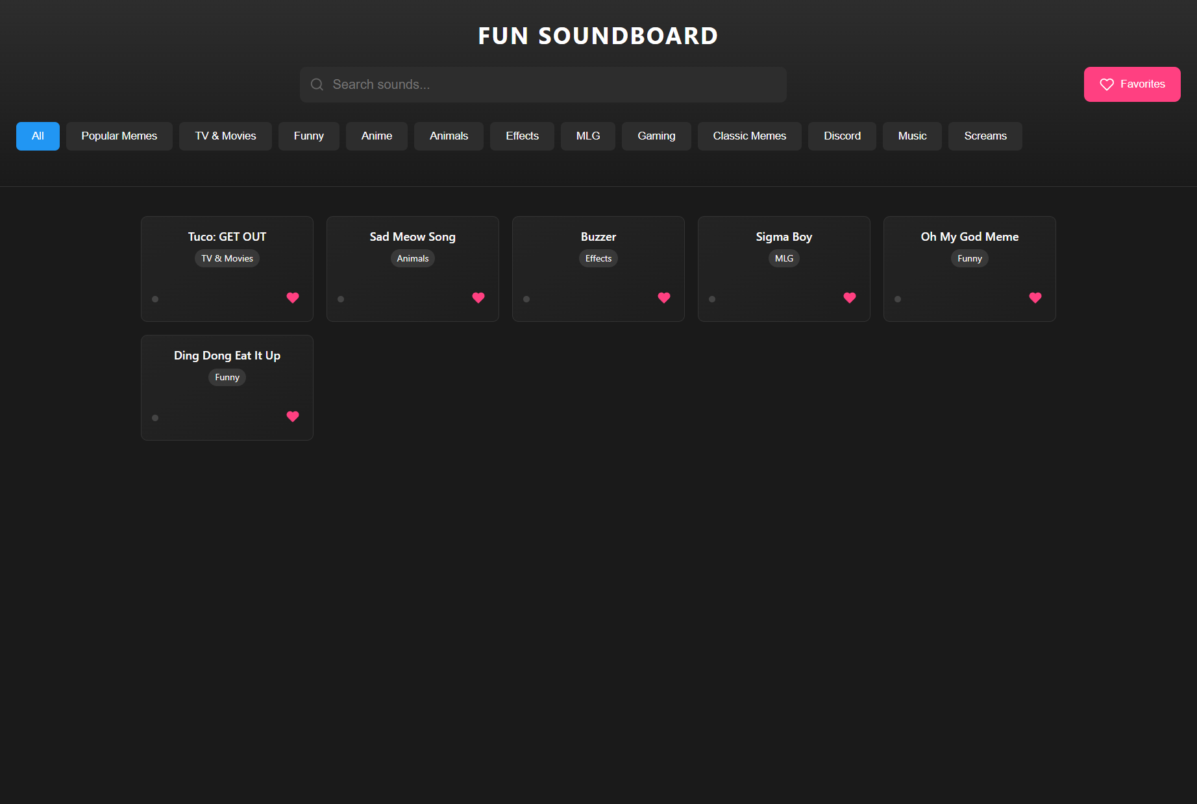
Task: Open the Gaming category
Action: click(656, 136)
